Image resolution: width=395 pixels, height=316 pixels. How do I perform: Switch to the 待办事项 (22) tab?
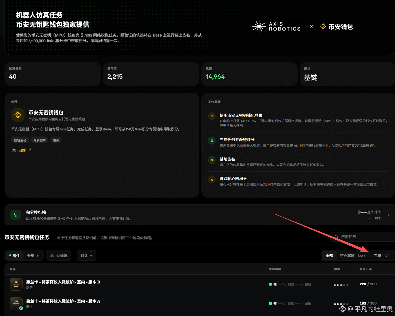coord(352,255)
